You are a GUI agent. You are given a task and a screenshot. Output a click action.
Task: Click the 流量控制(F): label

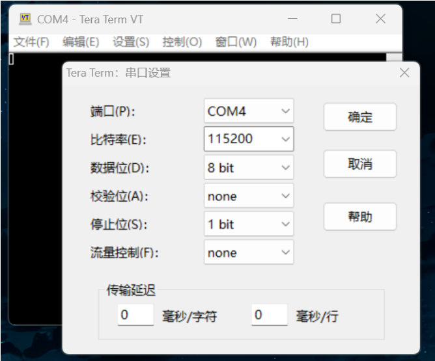click(x=124, y=252)
